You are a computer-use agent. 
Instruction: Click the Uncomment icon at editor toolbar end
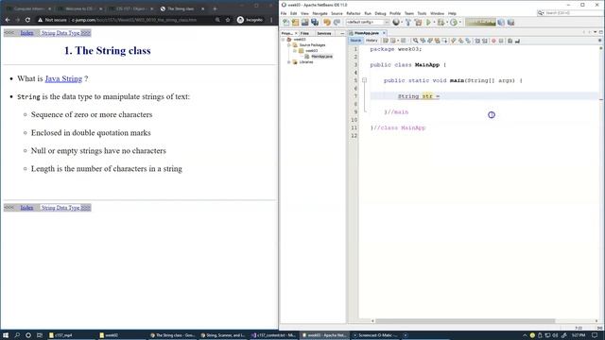(517, 41)
